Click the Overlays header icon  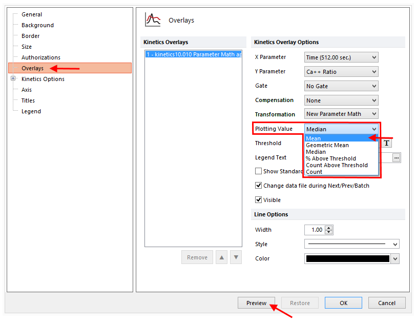click(152, 19)
